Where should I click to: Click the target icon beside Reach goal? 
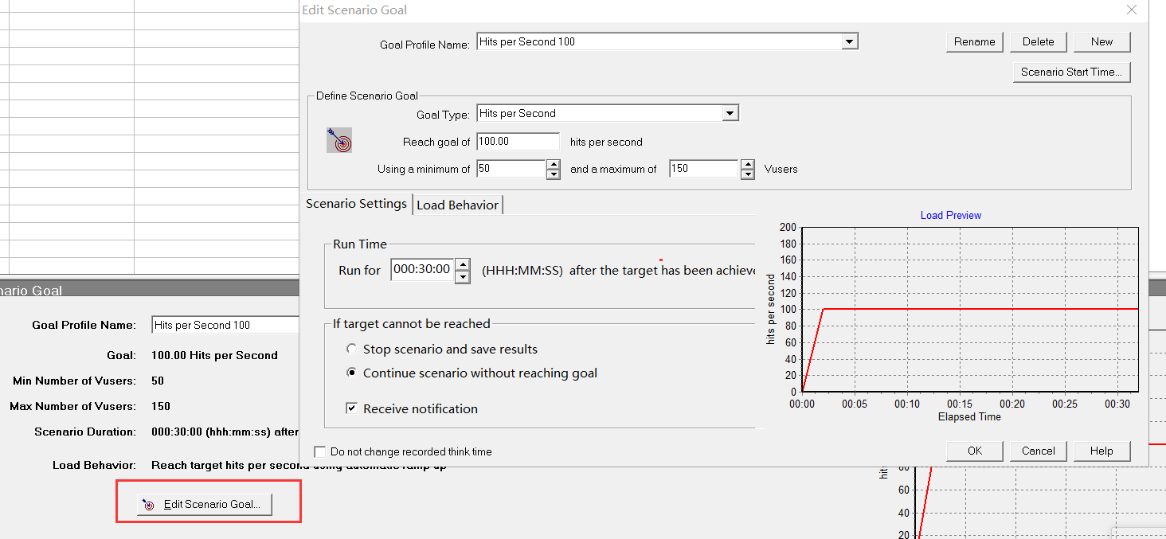pos(339,141)
